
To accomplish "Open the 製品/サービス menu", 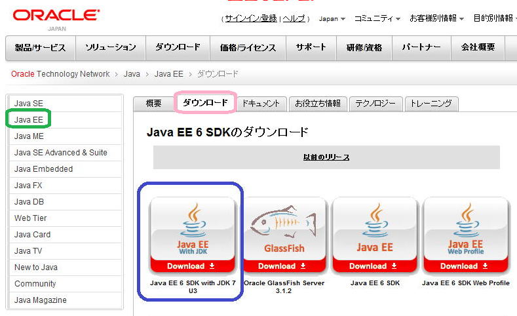I will click(x=41, y=48).
